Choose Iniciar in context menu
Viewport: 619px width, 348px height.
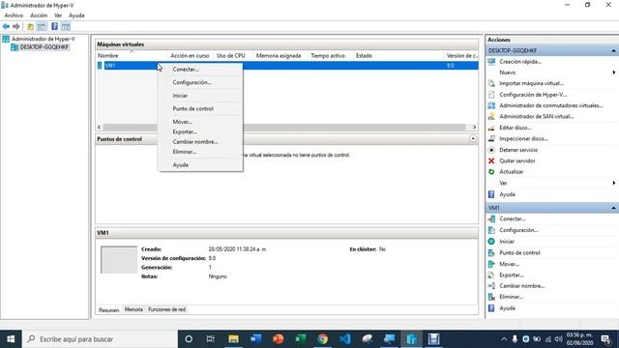[200, 96]
